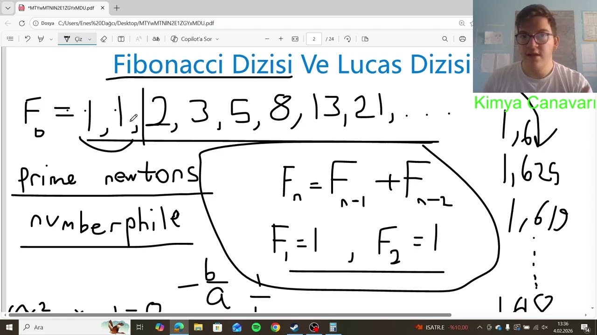Viewport: 597px width, 335px height.
Task: Expand Copilot'a Sor dropdown arrow
Action: 217,39
